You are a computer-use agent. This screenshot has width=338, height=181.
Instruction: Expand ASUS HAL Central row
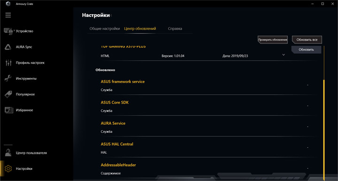point(307,148)
